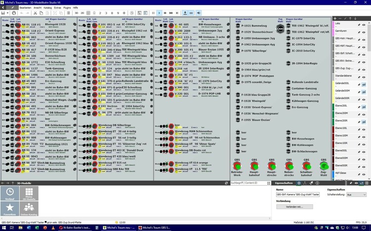
Task: Open the Plugins menu
Action: 67,7
